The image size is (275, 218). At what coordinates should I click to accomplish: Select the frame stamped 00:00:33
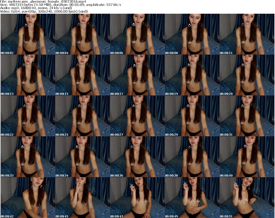[x=28, y=157]
